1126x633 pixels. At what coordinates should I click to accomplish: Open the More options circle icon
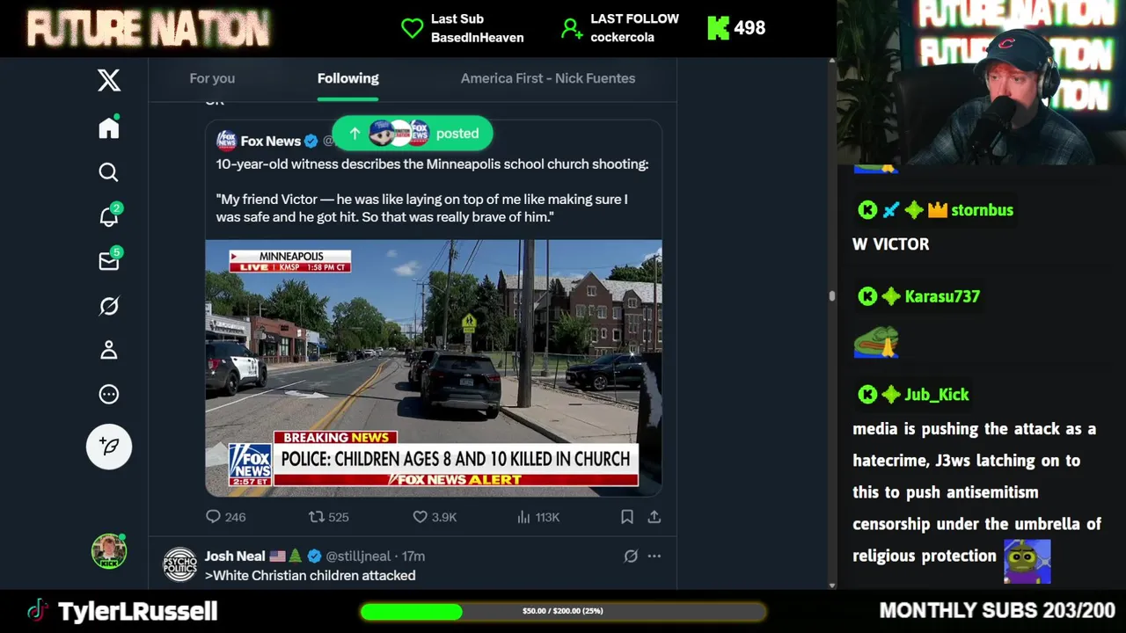pyautogui.click(x=109, y=394)
